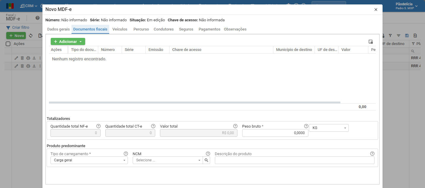Screen dimensions: 425x188
Task: Open the NCM Selecione dropdown
Action: point(168,160)
